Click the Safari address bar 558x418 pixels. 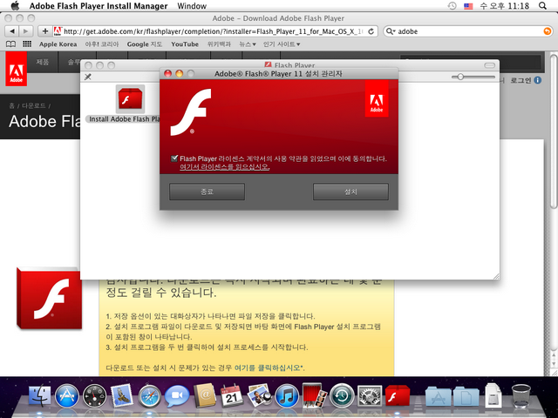(x=214, y=31)
